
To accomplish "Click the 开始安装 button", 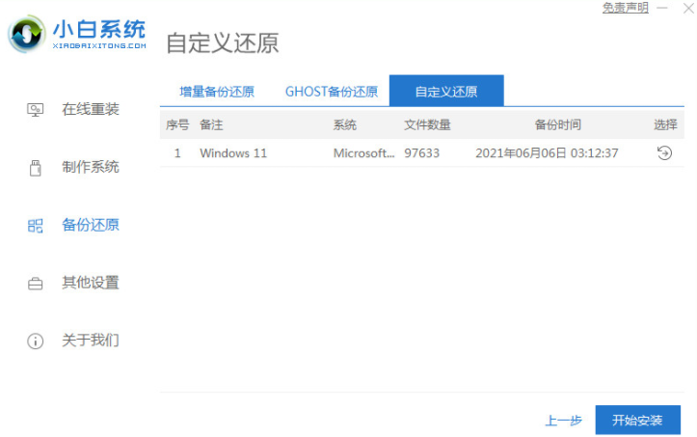I will tap(638, 420).
